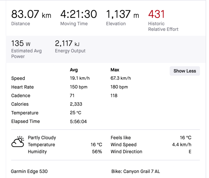Click the Avg column header
This screenshot has width=209, height=178.
pos(74,70)
